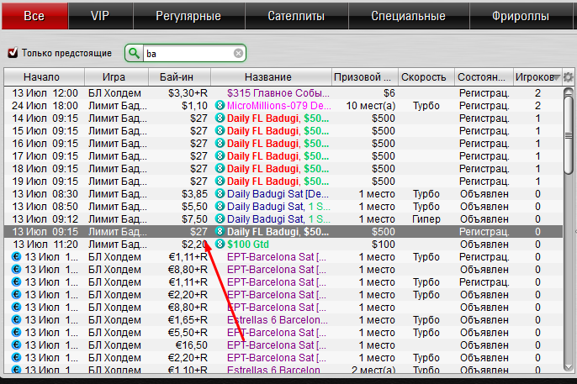Click 8-max icon on the Hyper Badugi Sat row
The width and height of the screenshot is (577, 384).
pos(220,218)
